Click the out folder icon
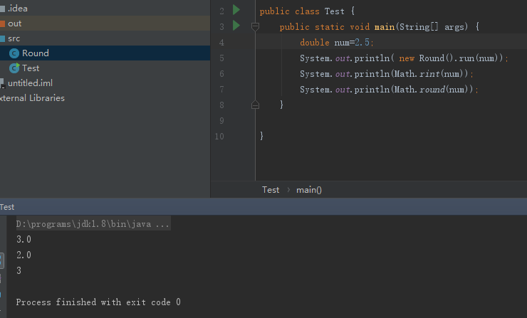527x318 pixels. click(x=2, y=24)
